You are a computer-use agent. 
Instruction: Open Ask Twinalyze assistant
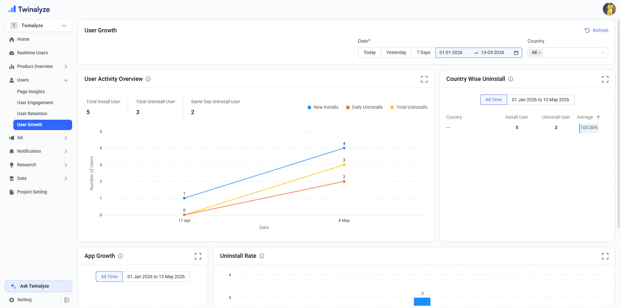39,286
